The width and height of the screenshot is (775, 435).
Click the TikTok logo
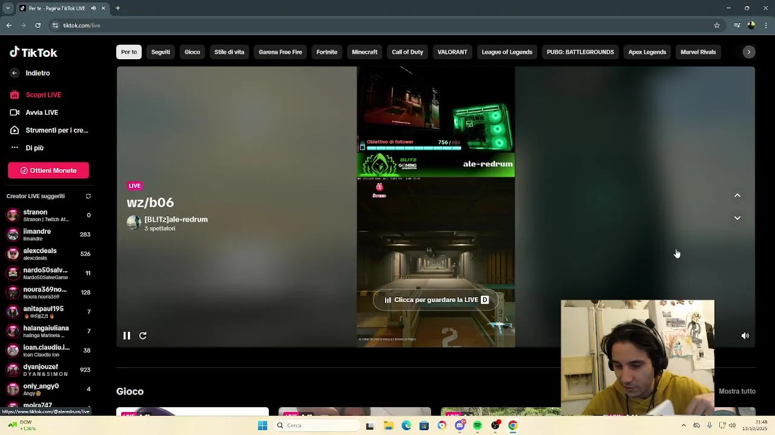click(x=33, y=53)
